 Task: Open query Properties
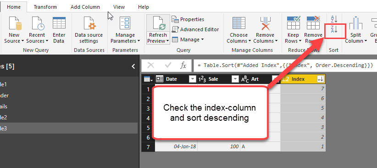coord(188,19)
